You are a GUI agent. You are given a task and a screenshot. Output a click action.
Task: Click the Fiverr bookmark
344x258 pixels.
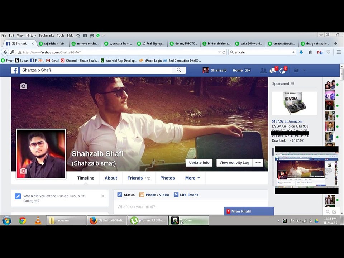(7, 61)
